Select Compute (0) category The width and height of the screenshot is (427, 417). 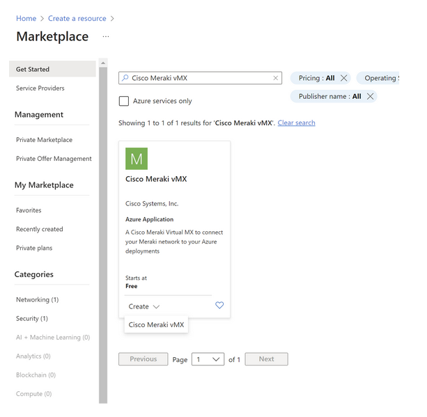[x=33, y=394]
